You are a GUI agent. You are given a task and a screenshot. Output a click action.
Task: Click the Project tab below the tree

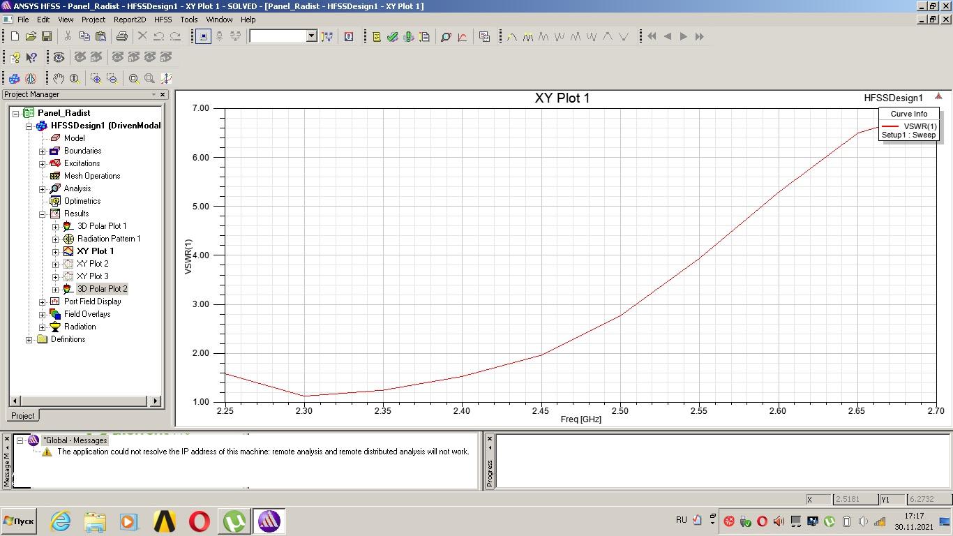click(x=22, y=415)
